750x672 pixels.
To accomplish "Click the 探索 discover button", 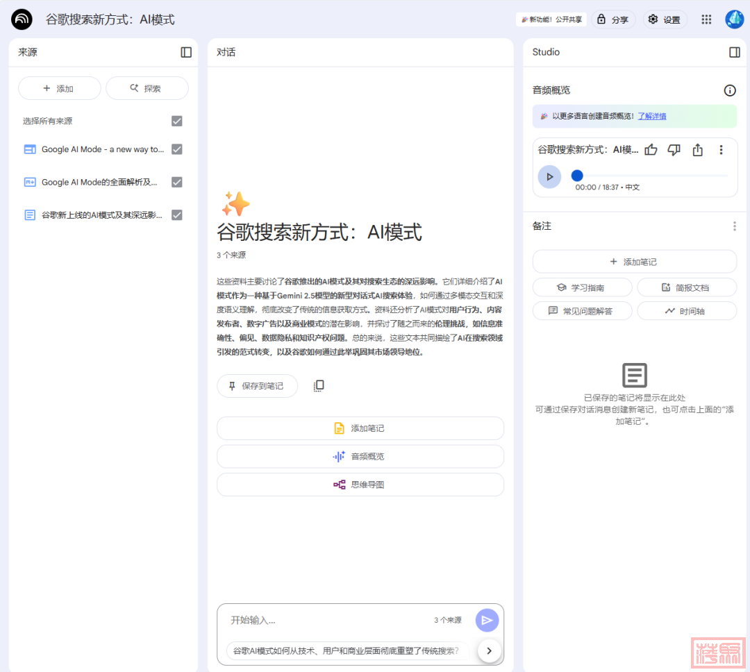I will [147, 88].
